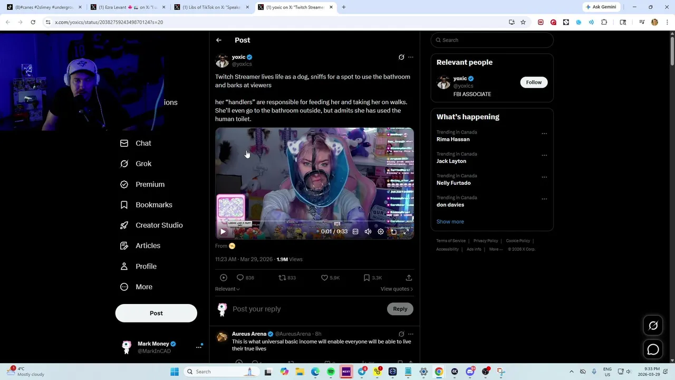This screenshot has width=675, height=380.
Task: Open a new browser tab
Action: tap(343, 7)
